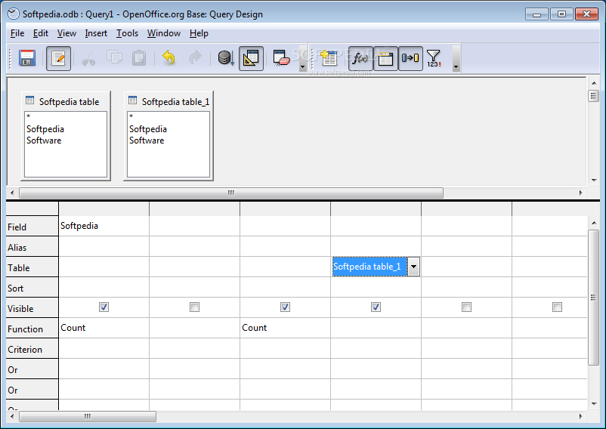Expand the standard toolbar overflow arrow
606x429 pixels.
pos(302,66)
